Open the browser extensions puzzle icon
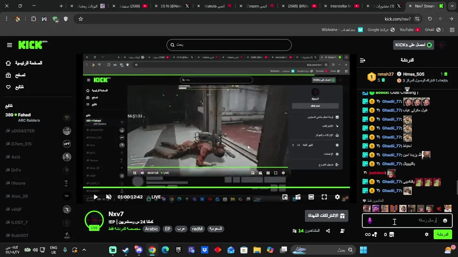458x257 pixels. pyautogui.click(x=34, y=19)
